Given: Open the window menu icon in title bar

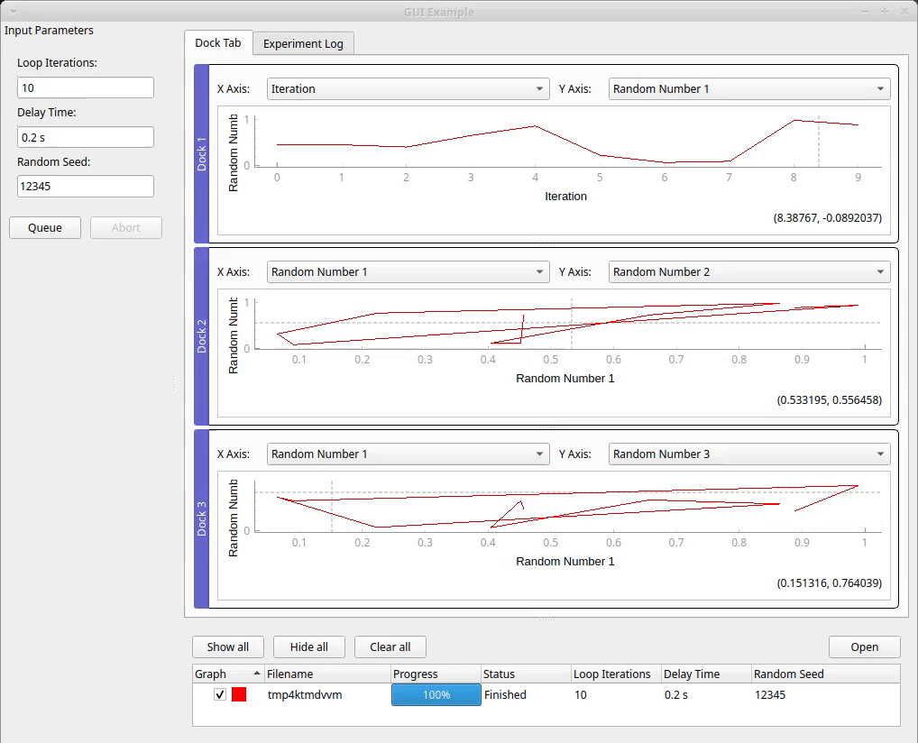Looking at the screenshot, I should (x=13, y=11).
